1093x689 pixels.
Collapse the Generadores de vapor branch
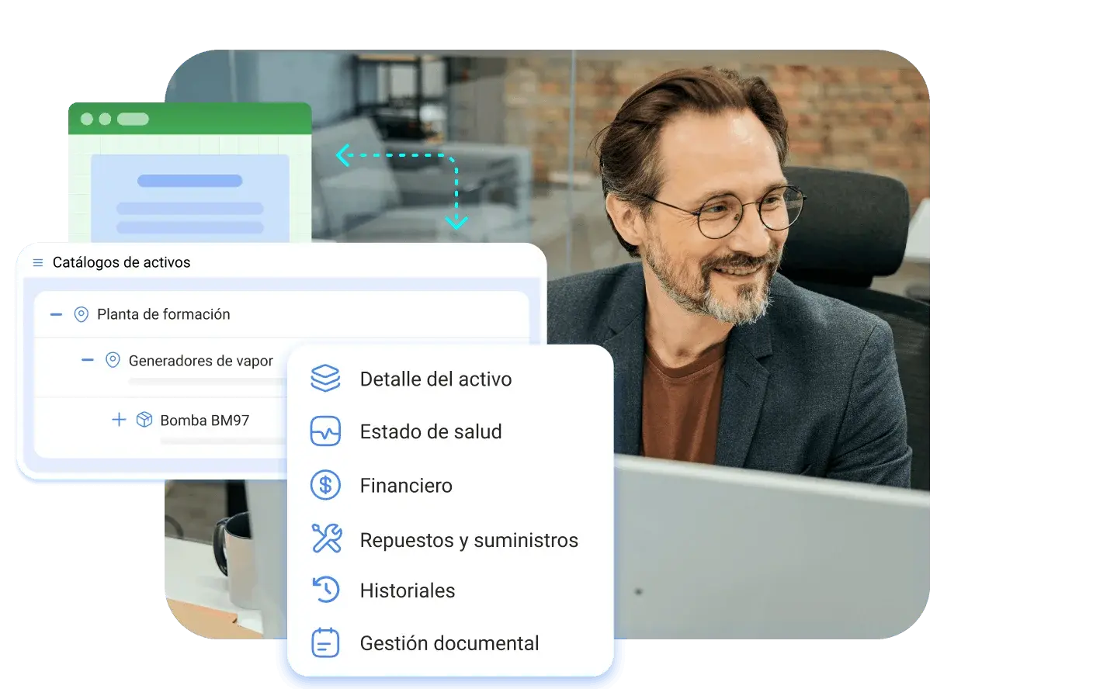pyautogui.click(x=87, y=360)
